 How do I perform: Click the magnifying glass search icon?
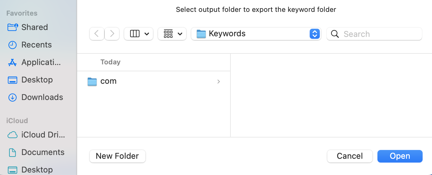335,34
